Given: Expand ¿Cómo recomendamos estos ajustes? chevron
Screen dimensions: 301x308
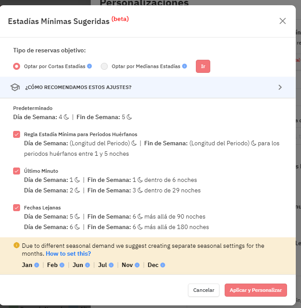Looking at the screenshot, I should coord(280,87).
